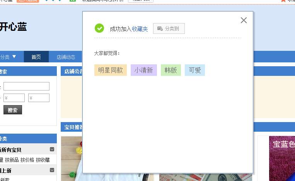The width and height of the screenshot is (295, 181).
Task: Go to the 首页 tab
Action: pyautogui.click(x=36, y=57)
